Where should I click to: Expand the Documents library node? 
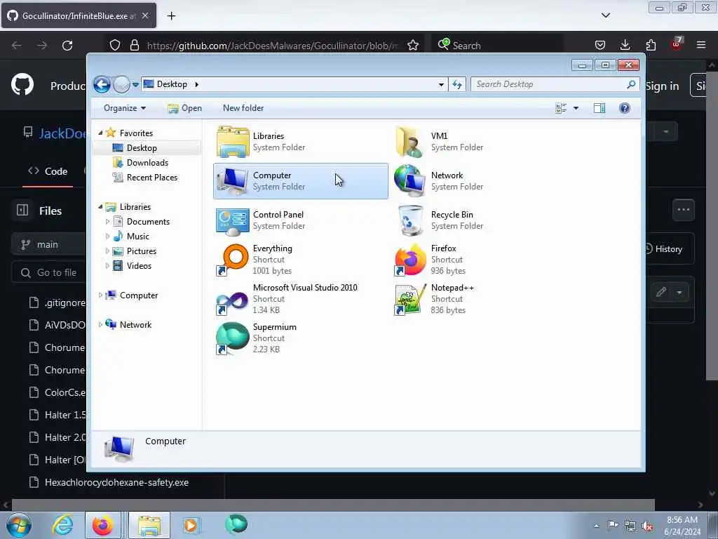pyautogui.click(x=107, y=222)
